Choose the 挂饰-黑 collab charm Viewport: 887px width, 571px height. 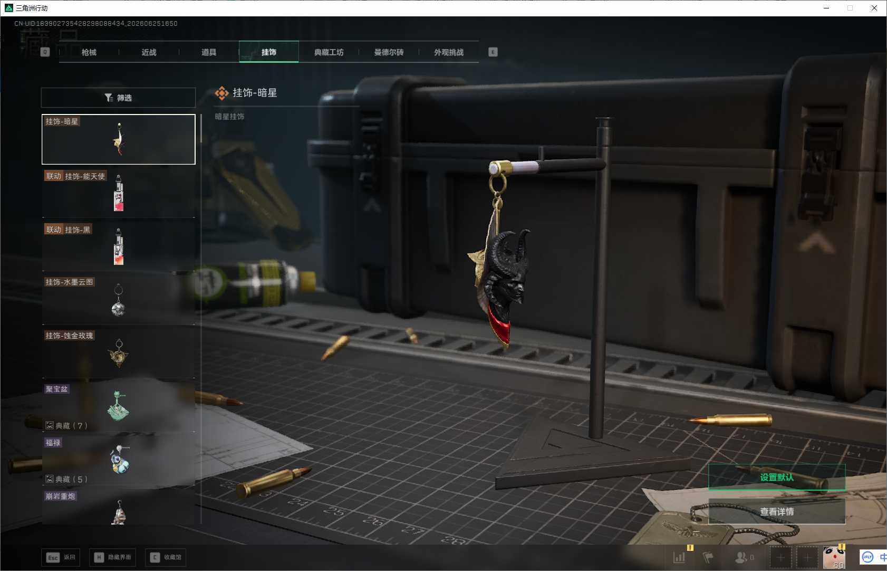coord(119,246)
